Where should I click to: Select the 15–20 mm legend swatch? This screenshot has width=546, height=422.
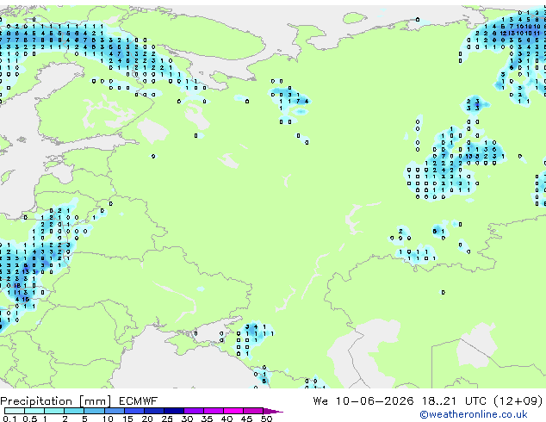pos(133,411)
